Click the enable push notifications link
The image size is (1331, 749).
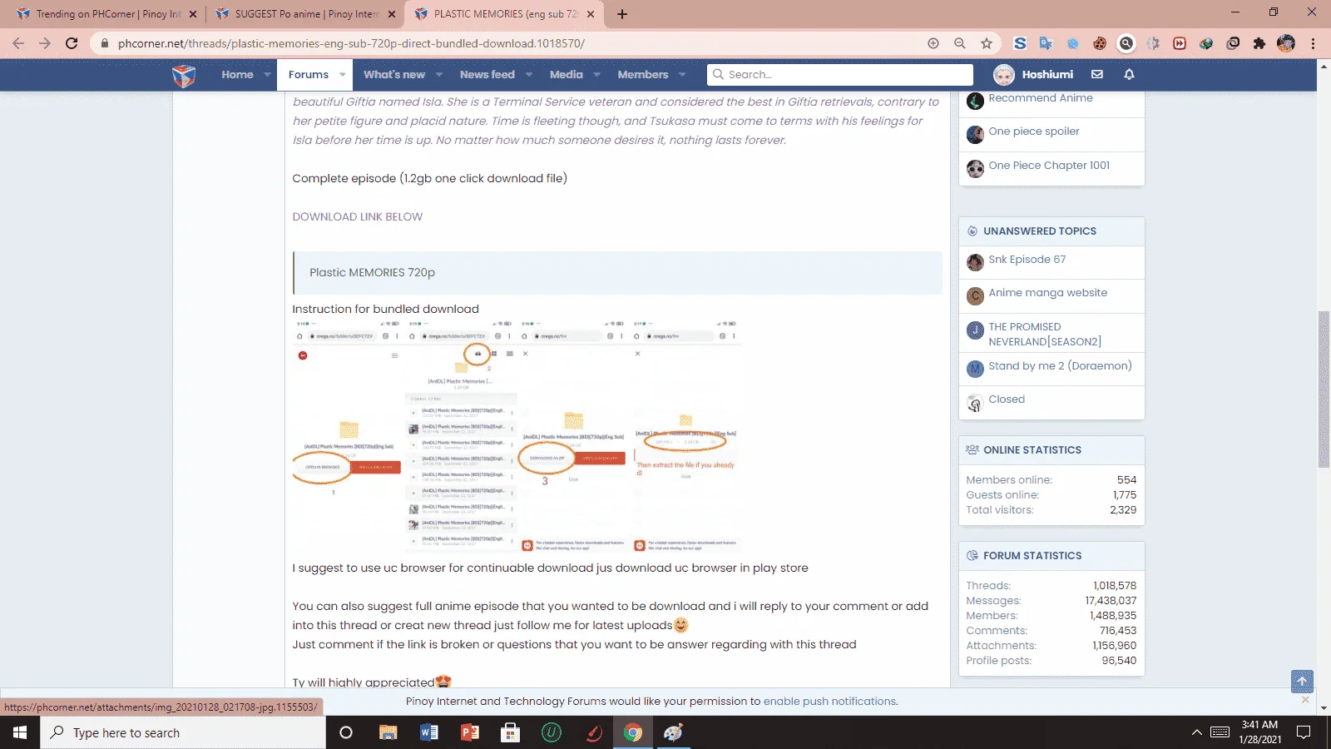[x=829, y=701]
